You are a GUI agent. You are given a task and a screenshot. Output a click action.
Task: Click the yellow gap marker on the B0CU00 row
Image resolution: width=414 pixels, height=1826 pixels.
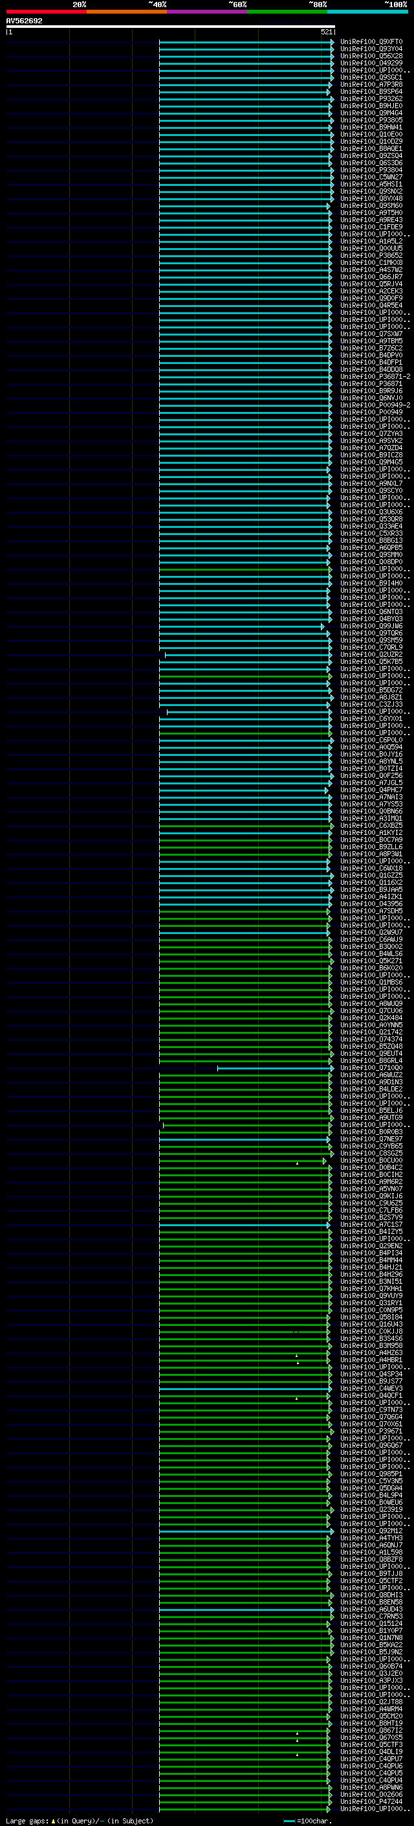[297, 1163]
